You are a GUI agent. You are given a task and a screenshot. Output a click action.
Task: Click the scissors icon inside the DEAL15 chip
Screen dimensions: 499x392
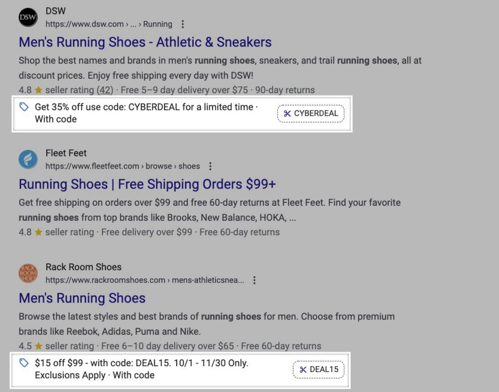[x=302, y=369]
